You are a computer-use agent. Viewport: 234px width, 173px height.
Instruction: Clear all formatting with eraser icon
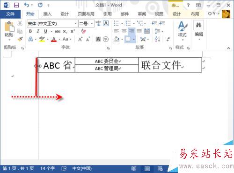click(84, 31)
